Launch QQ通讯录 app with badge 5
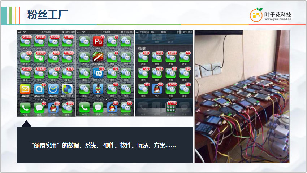This screenshot has height=173, width=307. click(x=39, y=89)
